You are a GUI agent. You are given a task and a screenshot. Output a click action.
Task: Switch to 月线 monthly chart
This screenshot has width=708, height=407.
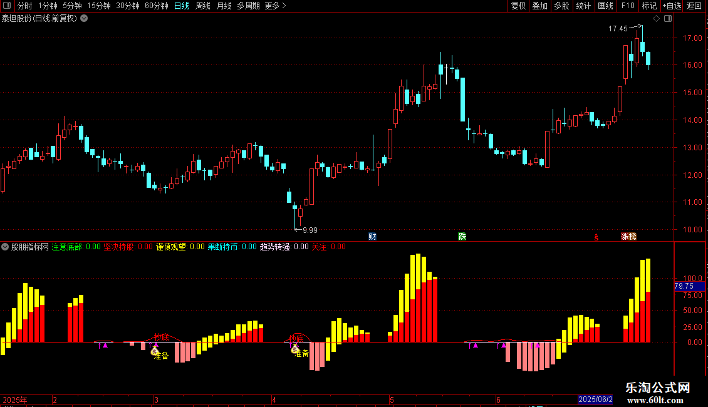224,6
